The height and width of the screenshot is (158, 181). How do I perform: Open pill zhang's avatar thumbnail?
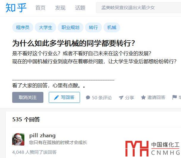point(18,139)
